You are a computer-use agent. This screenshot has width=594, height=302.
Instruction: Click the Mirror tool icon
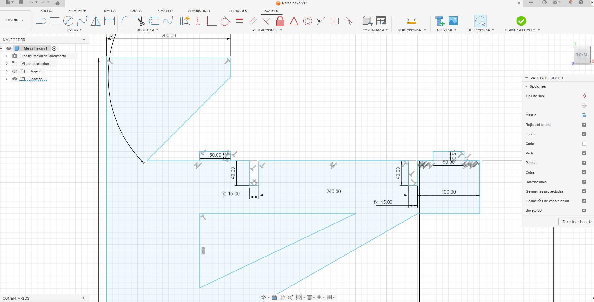point(96,21)
